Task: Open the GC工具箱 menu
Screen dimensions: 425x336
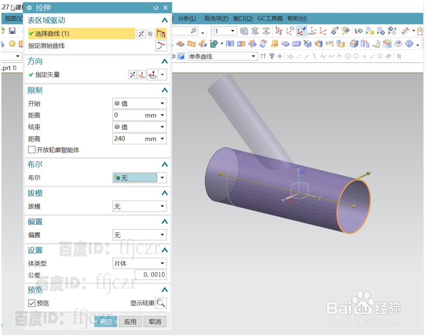Action: 270,18
